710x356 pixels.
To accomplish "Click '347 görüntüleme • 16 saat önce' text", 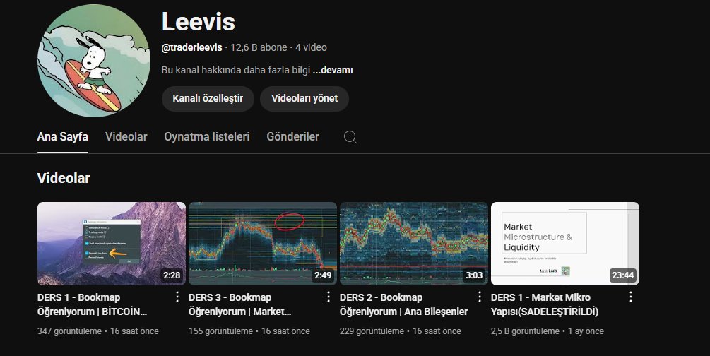I will click(98, 331).
